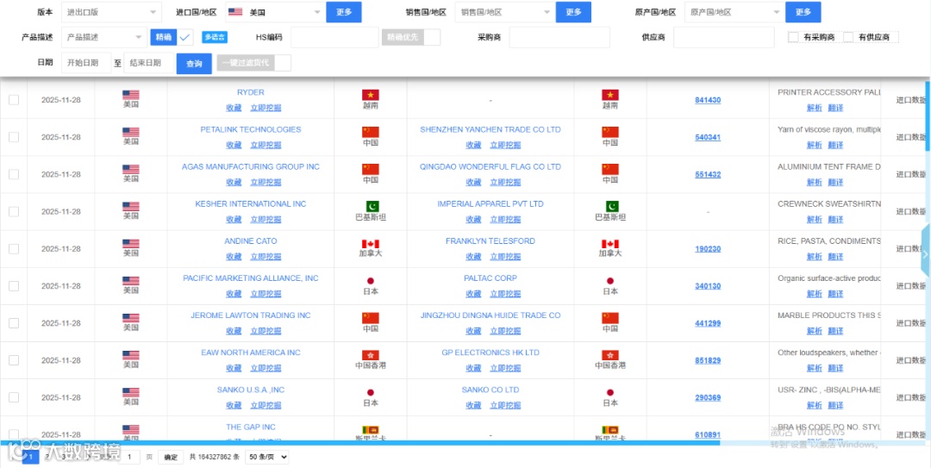Click the US flag in the KESHER INTERNATIONAL row

[x=131, y=207]
